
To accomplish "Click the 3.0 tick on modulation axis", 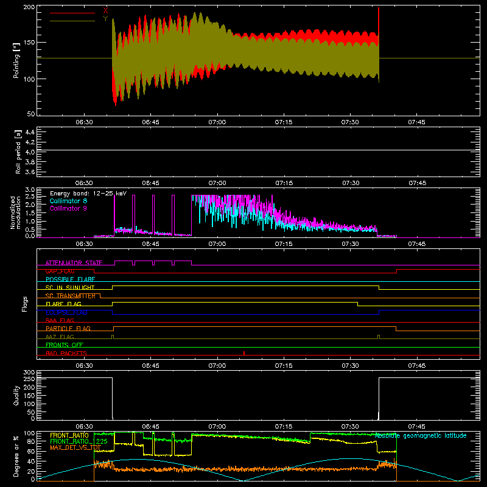I will coord(30,190).
